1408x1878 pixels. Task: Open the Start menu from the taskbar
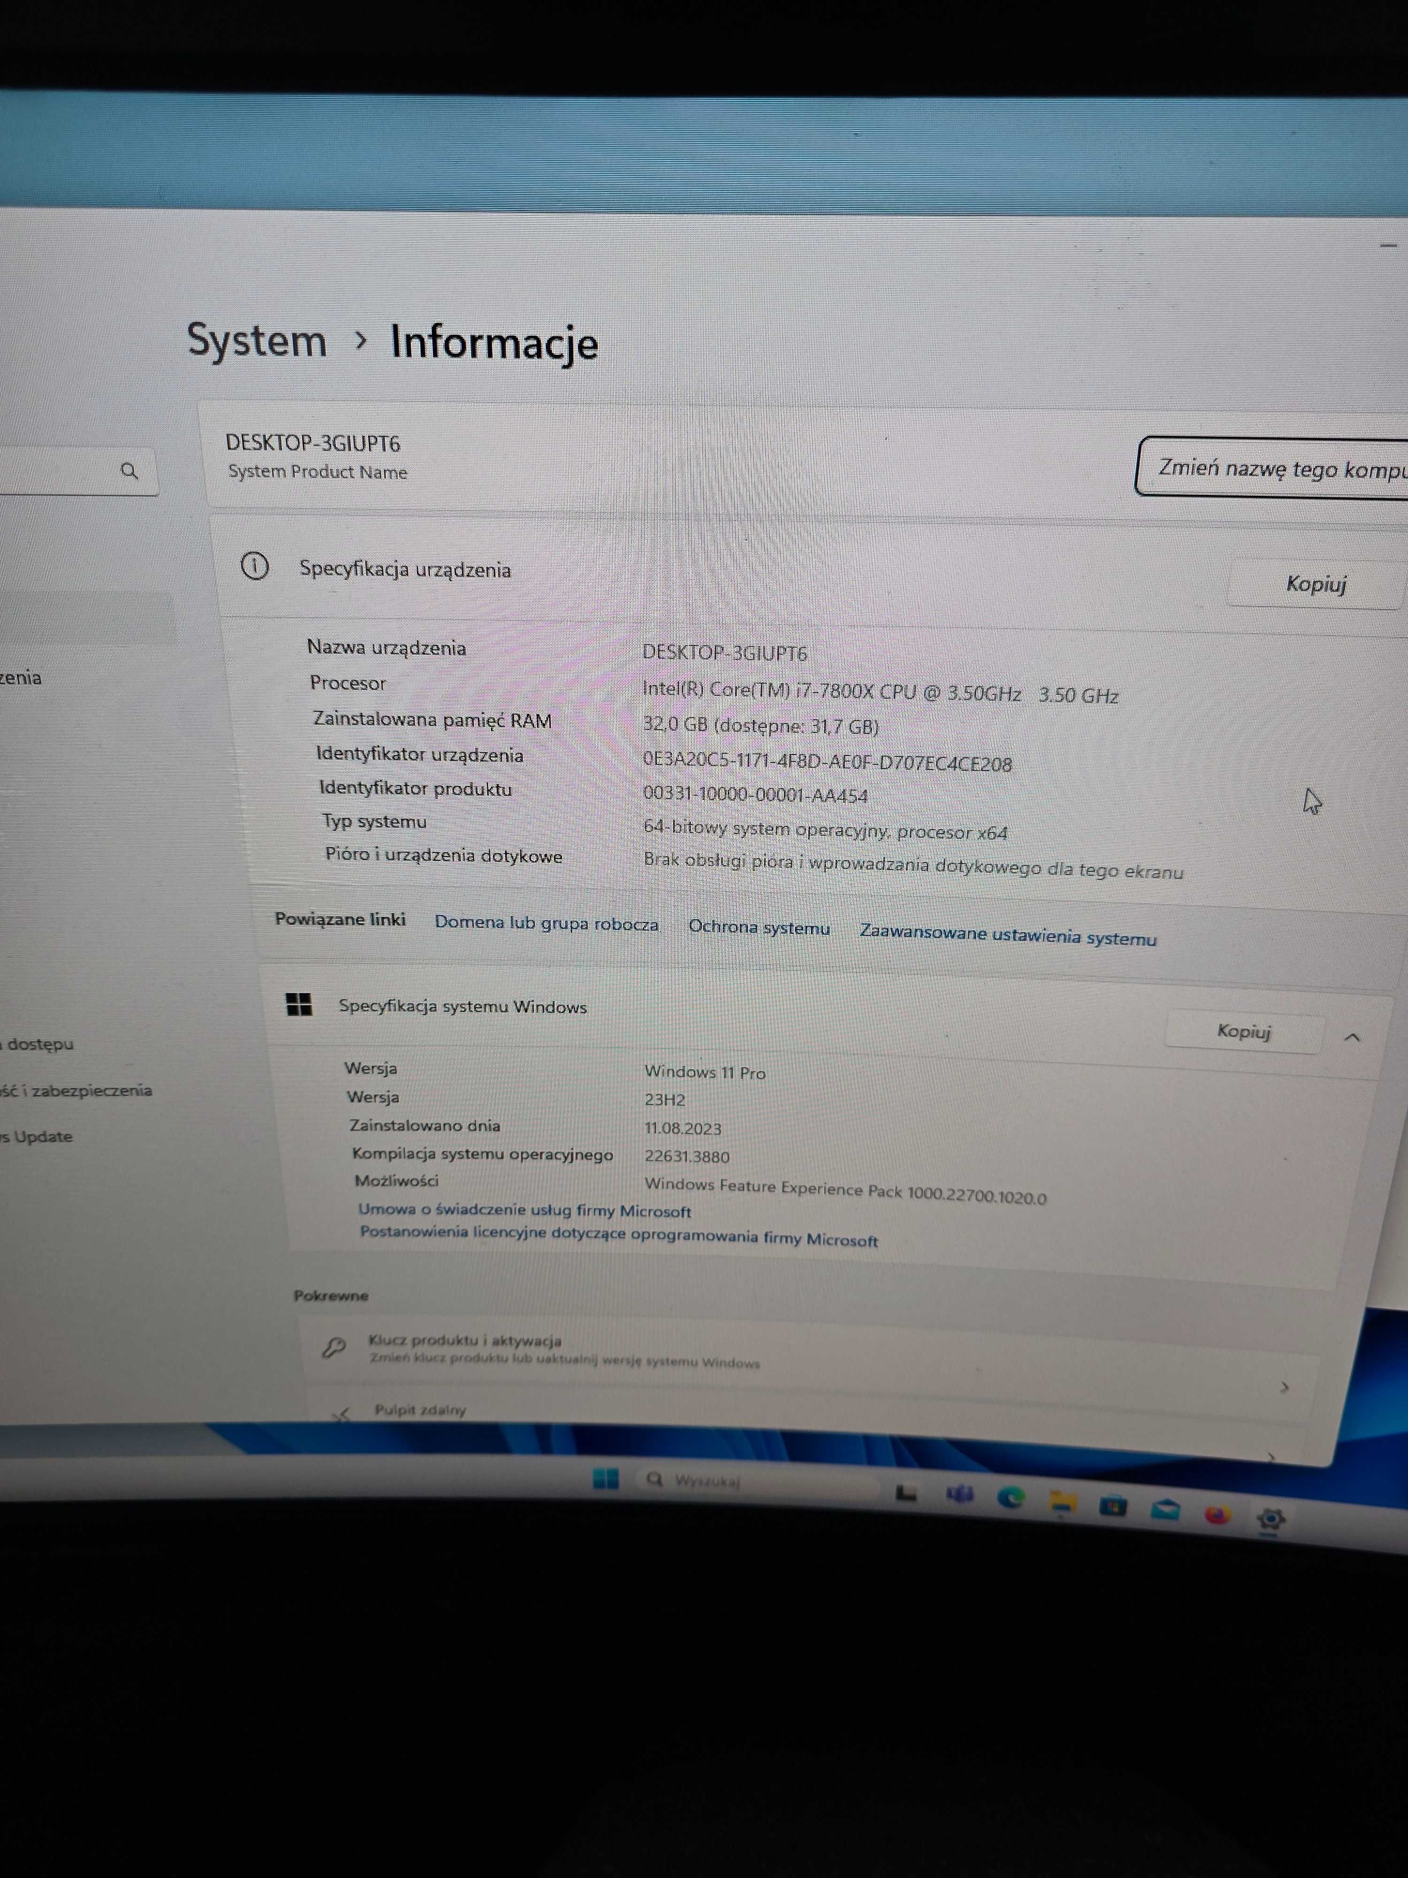click(x=605, y=1478)
